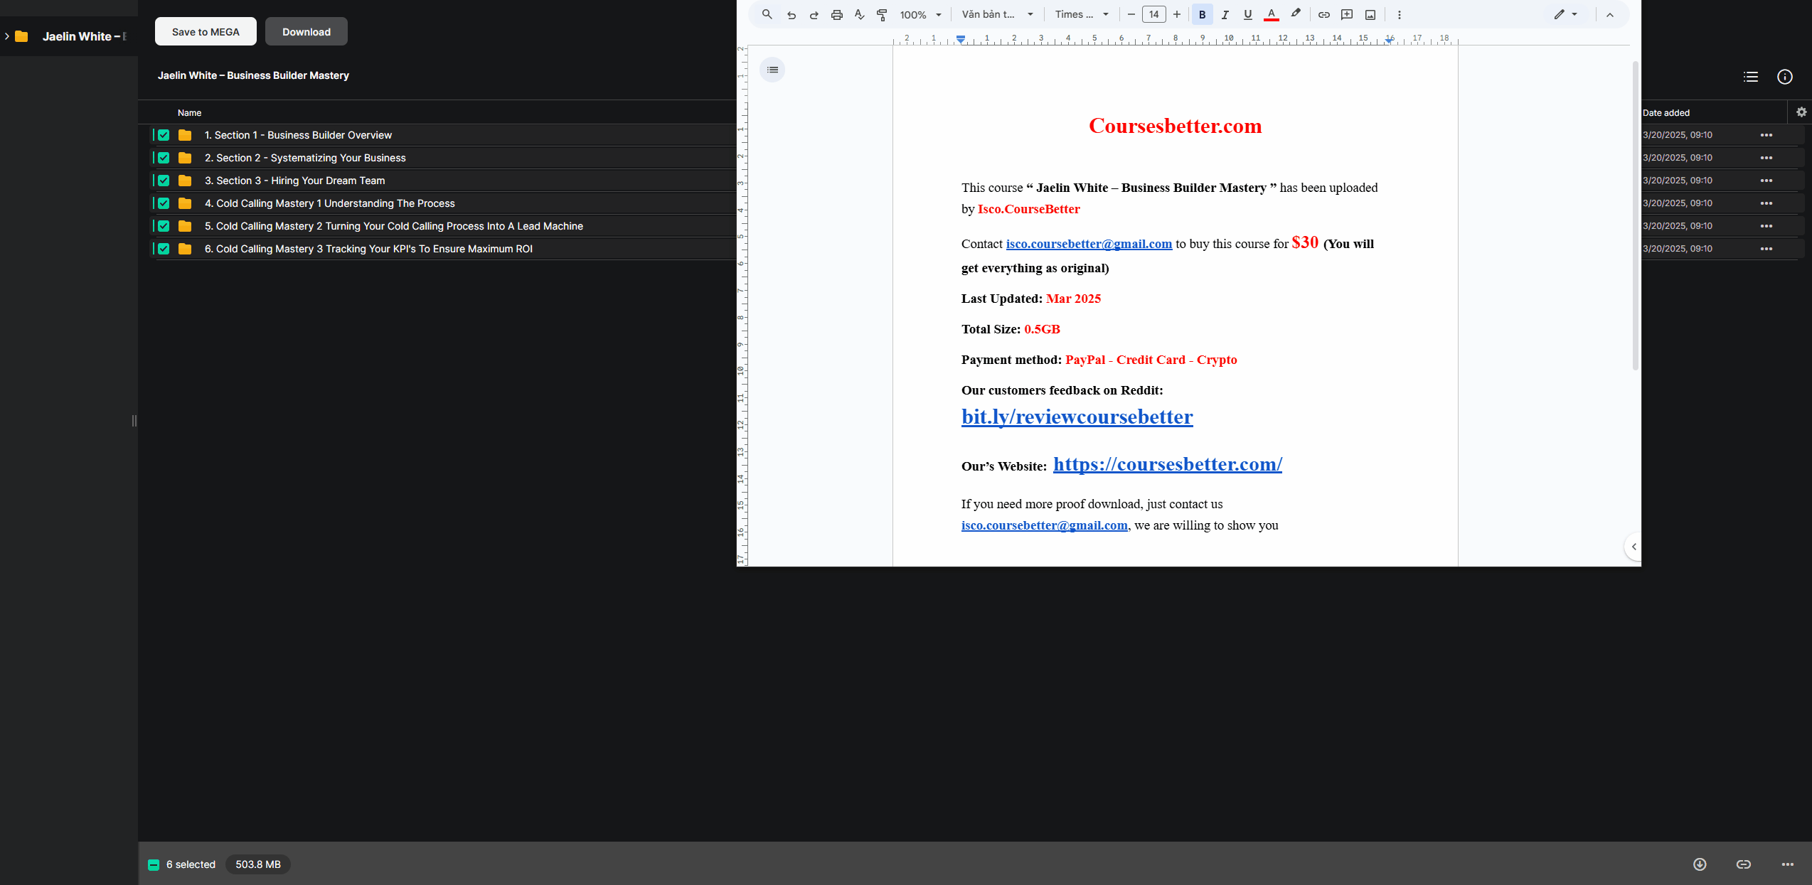Image resolution: width=1812 pixels, height=885 pixels.
Task: Increase the font size
Action: [x=1177, y=14]
